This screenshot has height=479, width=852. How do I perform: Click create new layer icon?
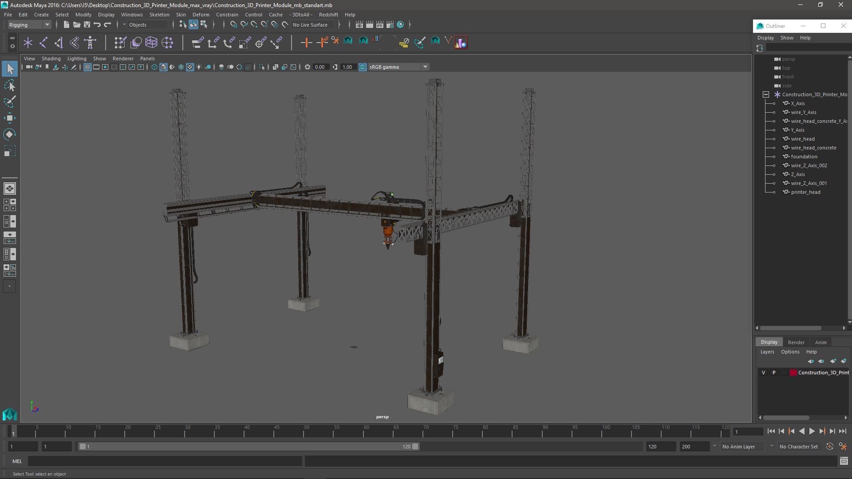(833, 361)
